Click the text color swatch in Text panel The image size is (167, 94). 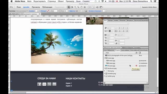click(x=110, y=31)
